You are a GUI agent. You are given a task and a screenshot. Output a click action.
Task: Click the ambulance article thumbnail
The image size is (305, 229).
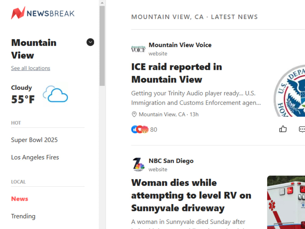pyautogui.click(x=286, y=202)
